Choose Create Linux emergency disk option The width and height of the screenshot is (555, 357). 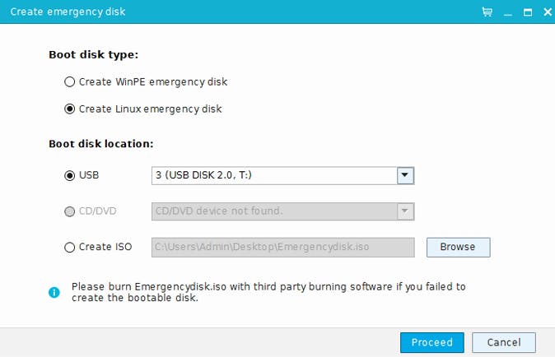click(70, 109)
